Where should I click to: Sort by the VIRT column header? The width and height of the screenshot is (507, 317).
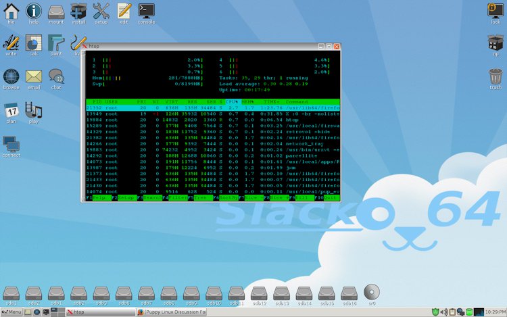pos(172,102)
